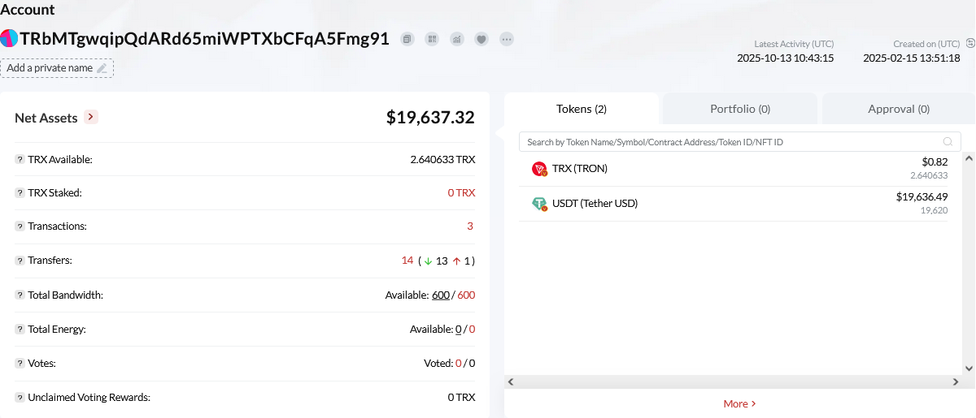The height and width of the screenshot is (418, 976).
Task: Click the USDT Tether token logo
Action: pos(539,204)
